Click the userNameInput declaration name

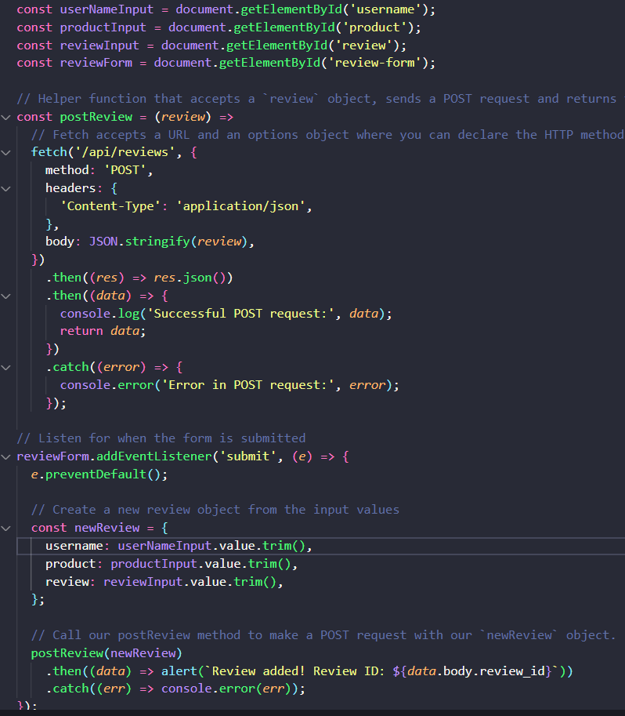pyautogui.click(x=107, y=9)
